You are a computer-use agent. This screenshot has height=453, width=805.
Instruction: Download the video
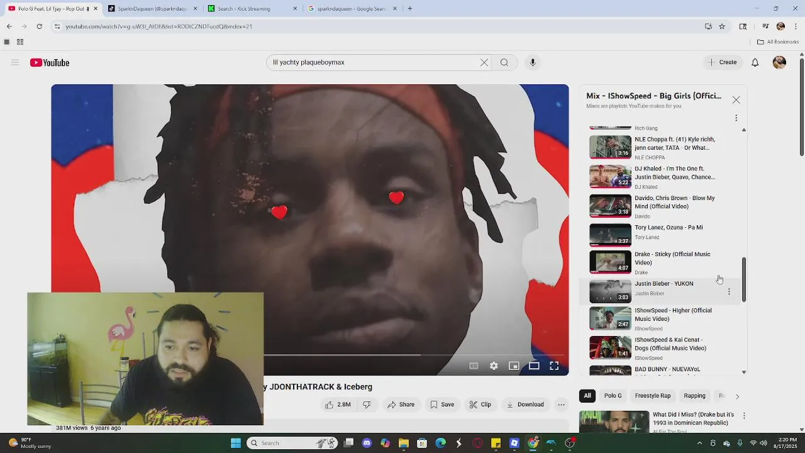pyautogui.click(x=525, y=405)
